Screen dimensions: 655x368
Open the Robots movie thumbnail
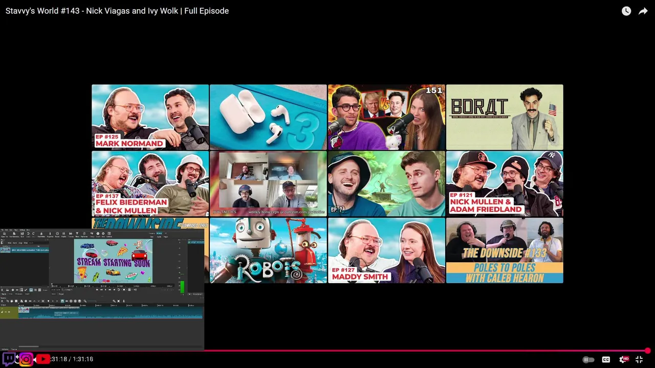268,250
